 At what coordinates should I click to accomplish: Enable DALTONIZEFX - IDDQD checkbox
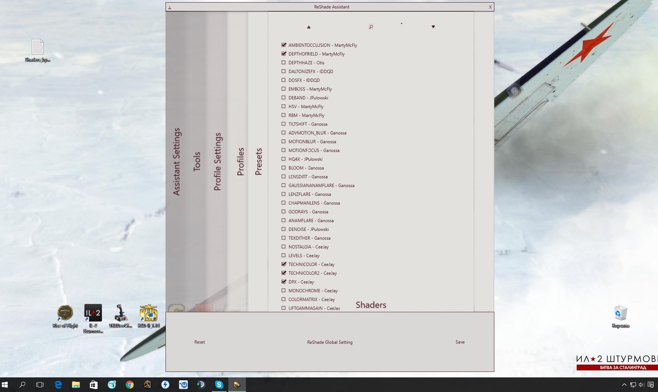pyautogui.click(x=284, y=71)
